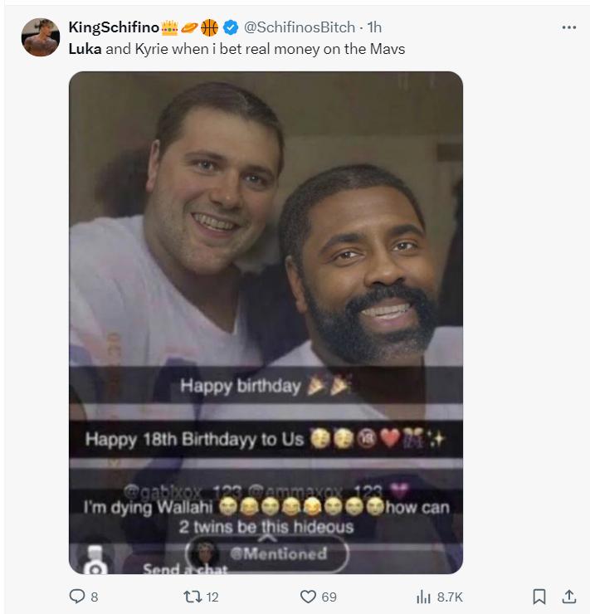Open the three-dot more options menu
The width and height of the screenshot is (590, 614).
pyautogui.click(x=568, y=27)
